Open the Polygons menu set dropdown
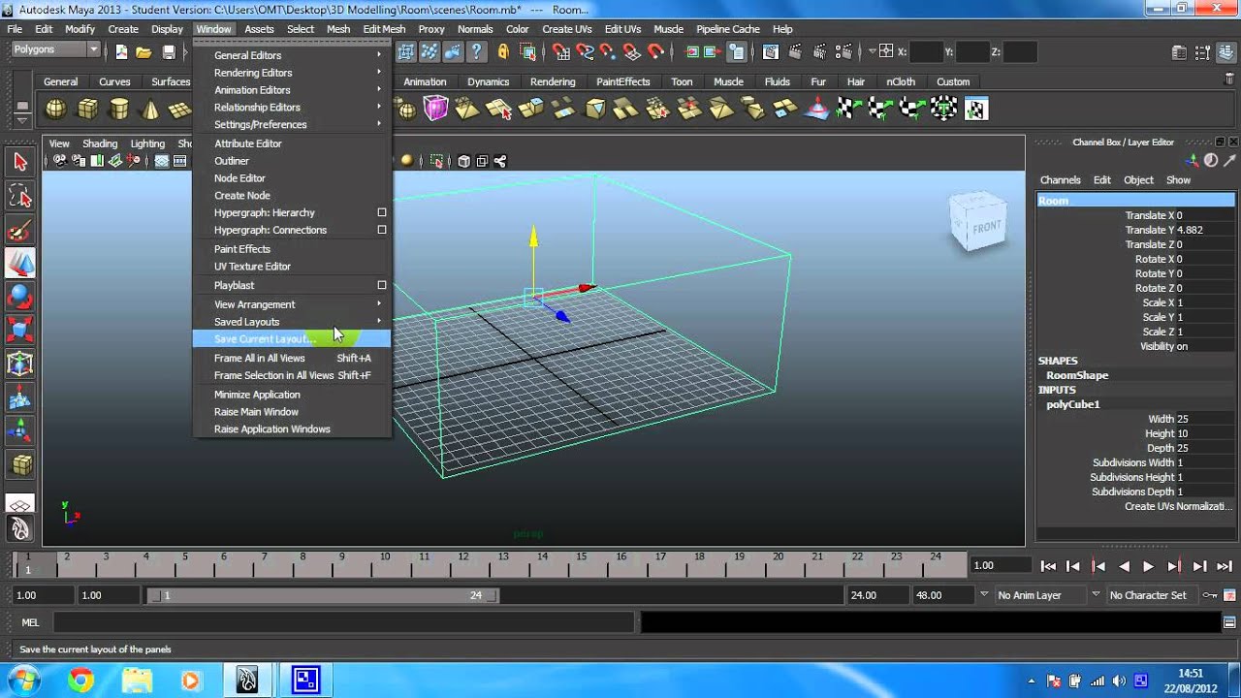The image size is (1241, 698). click(56, 50)
